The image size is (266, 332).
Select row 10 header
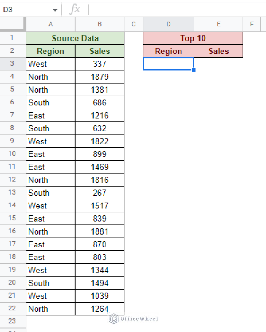click(12, 154)
